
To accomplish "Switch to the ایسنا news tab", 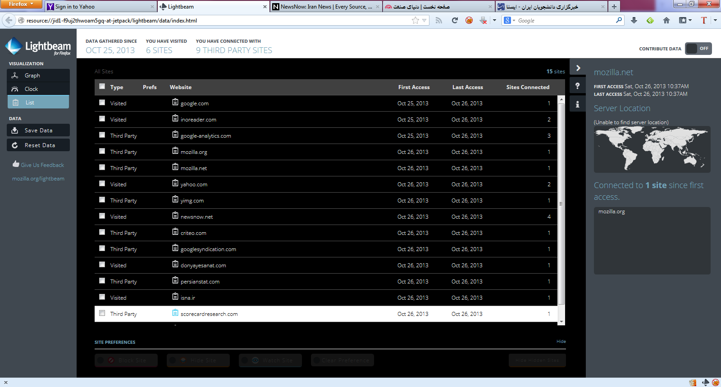I will [x=552, y=7].
